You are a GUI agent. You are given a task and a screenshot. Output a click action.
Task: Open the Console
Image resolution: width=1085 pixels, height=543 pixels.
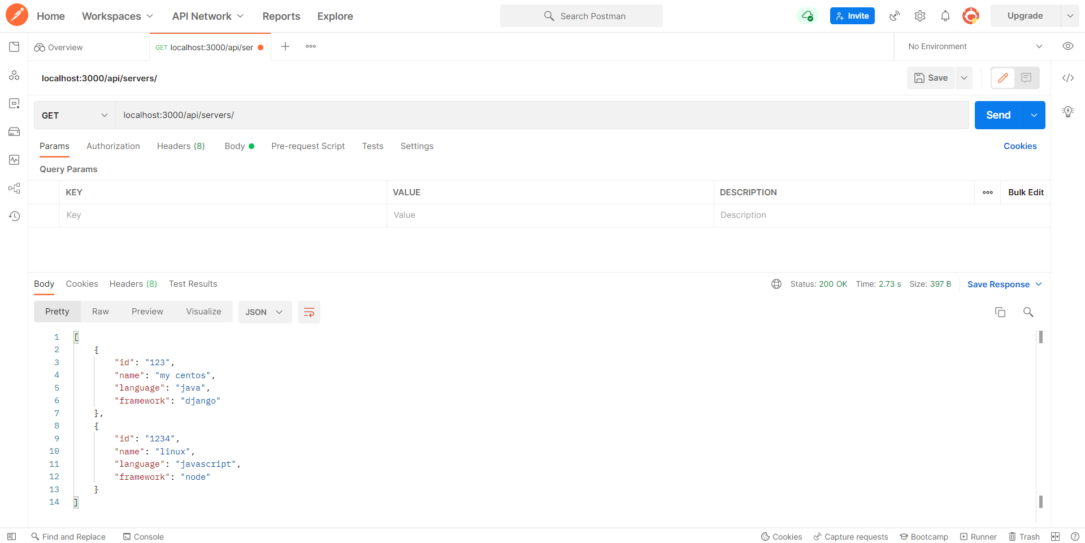[x=144, y=537]
